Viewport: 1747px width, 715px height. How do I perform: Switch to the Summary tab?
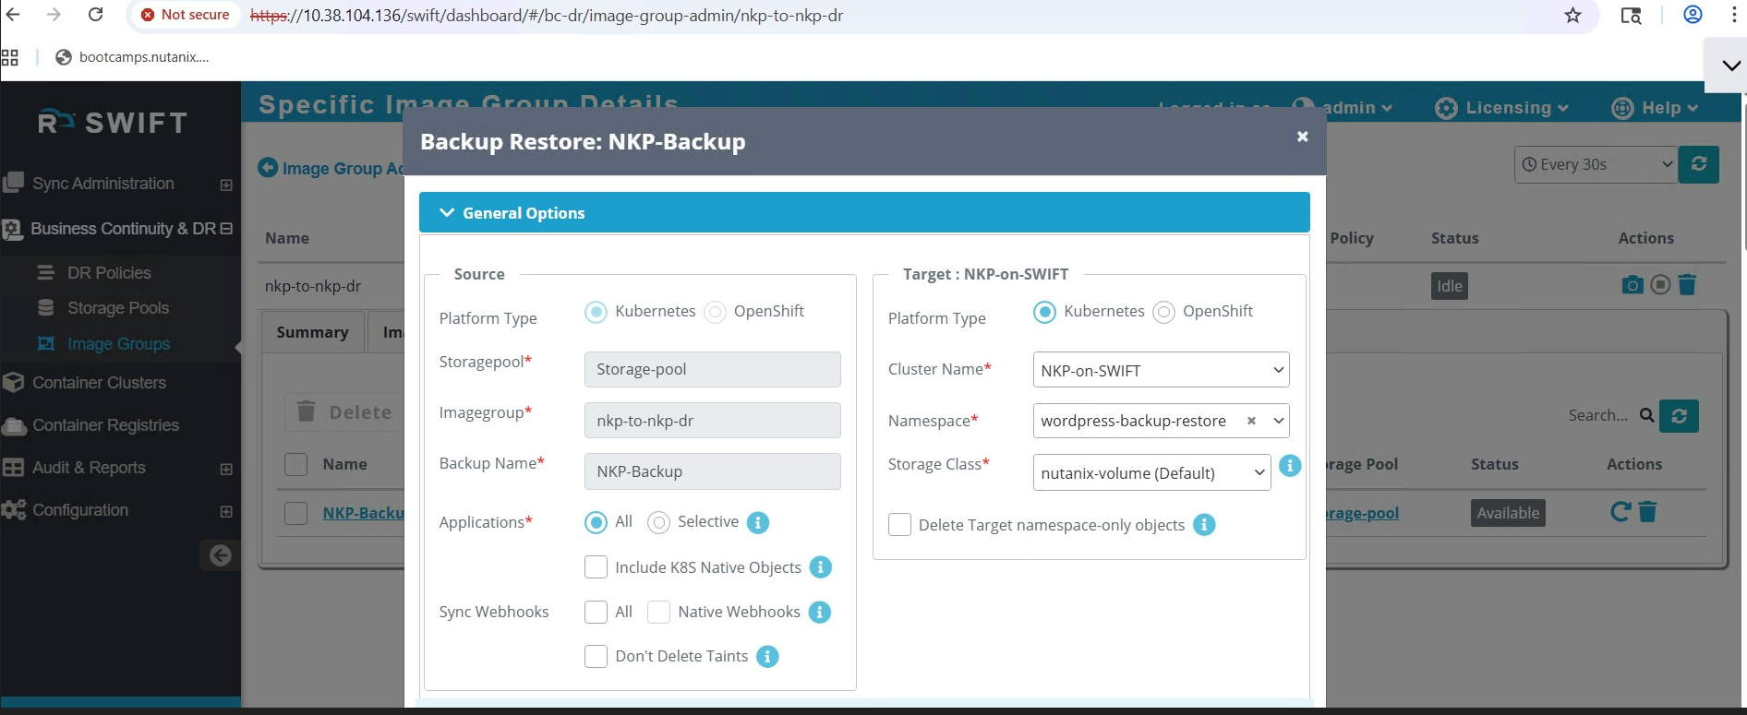tap(312, 332)
